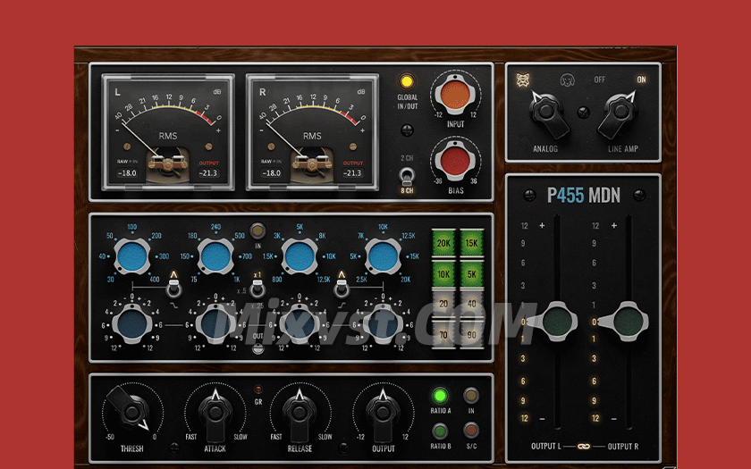Click the tiger icon above the Analog knob
The image size is (751, 469).
524,80
